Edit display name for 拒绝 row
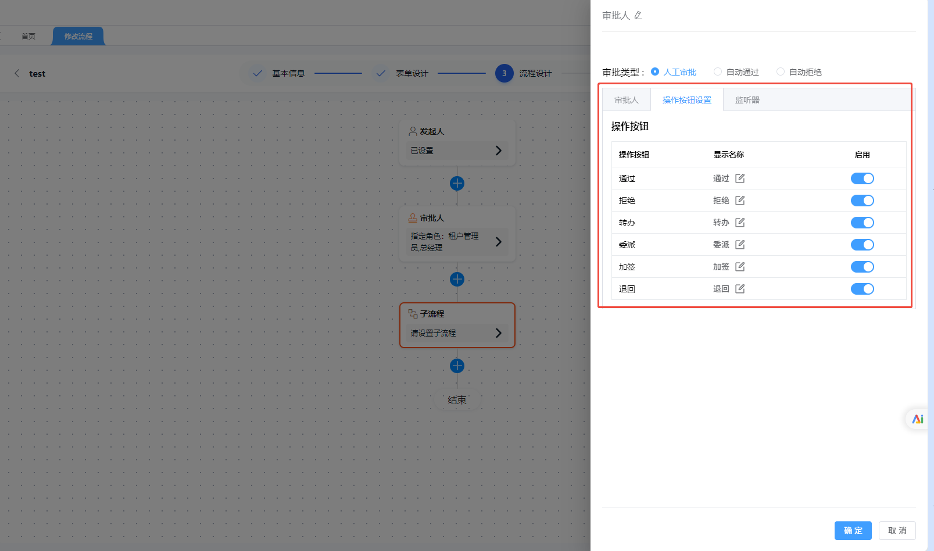Image resolution: width=934 pixels, height=551 pixels. (x=740, y=201)
